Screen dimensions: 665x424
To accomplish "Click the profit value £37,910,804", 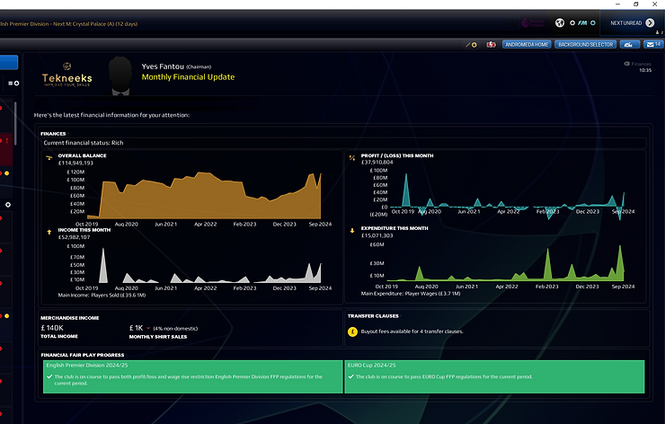I will [x=377, y=163].
